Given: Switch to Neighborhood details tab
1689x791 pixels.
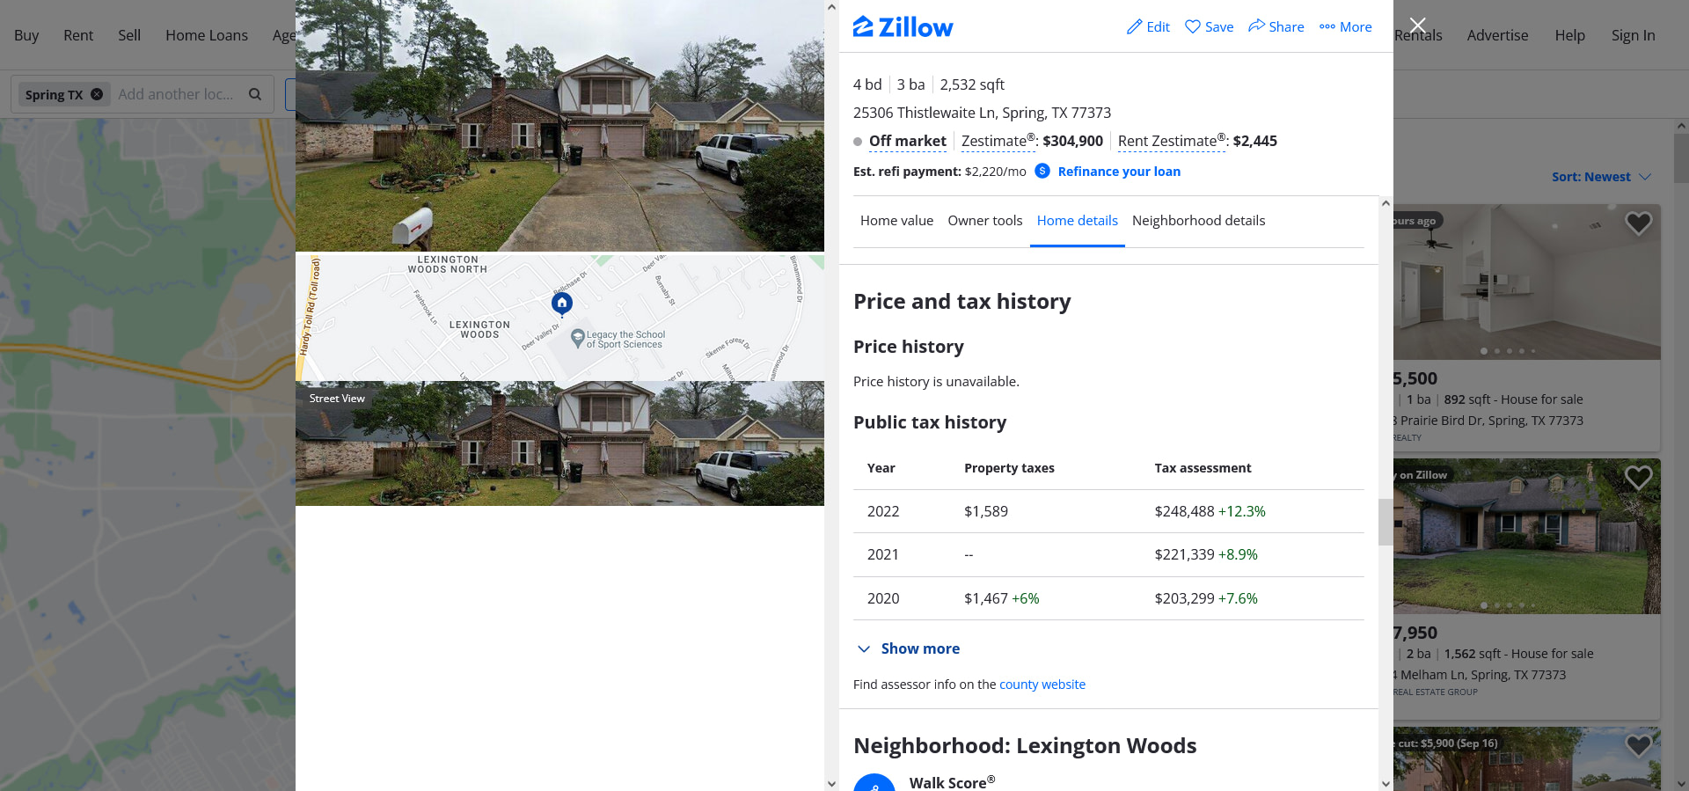Looking at the screenshot, I should [1198, 221].
